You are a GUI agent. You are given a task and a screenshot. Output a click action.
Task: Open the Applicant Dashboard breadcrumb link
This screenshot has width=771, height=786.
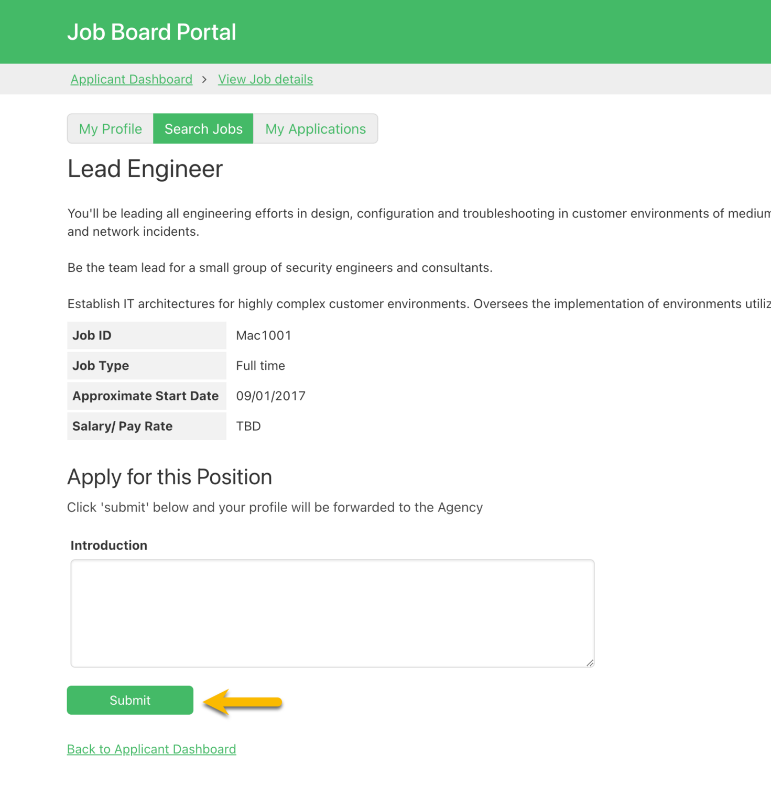tap(131, 79)
